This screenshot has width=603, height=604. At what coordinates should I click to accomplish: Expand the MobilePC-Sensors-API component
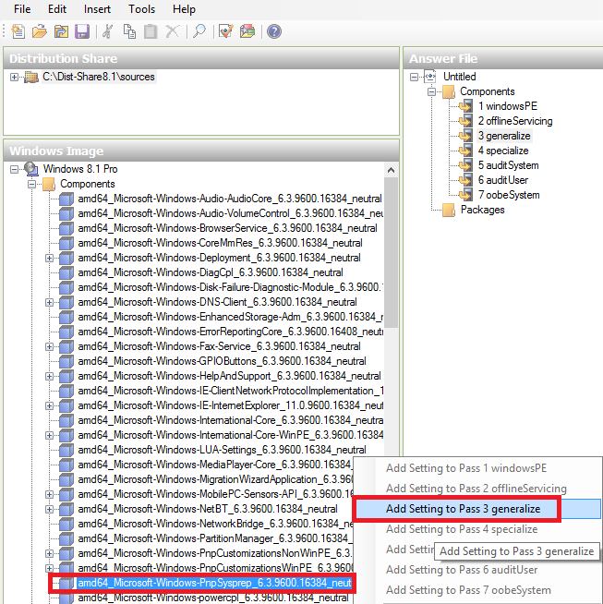click(49, 495)
